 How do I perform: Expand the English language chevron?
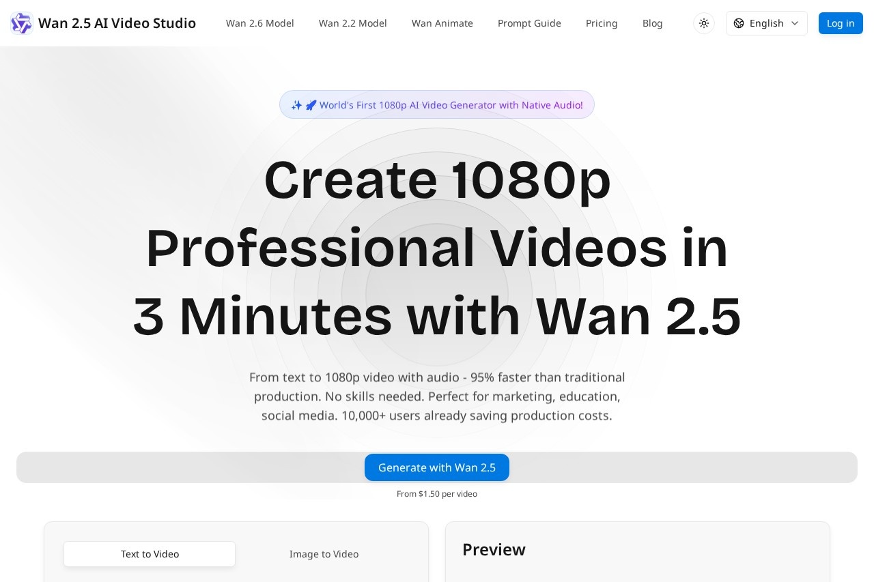click(x=795, y=23)
